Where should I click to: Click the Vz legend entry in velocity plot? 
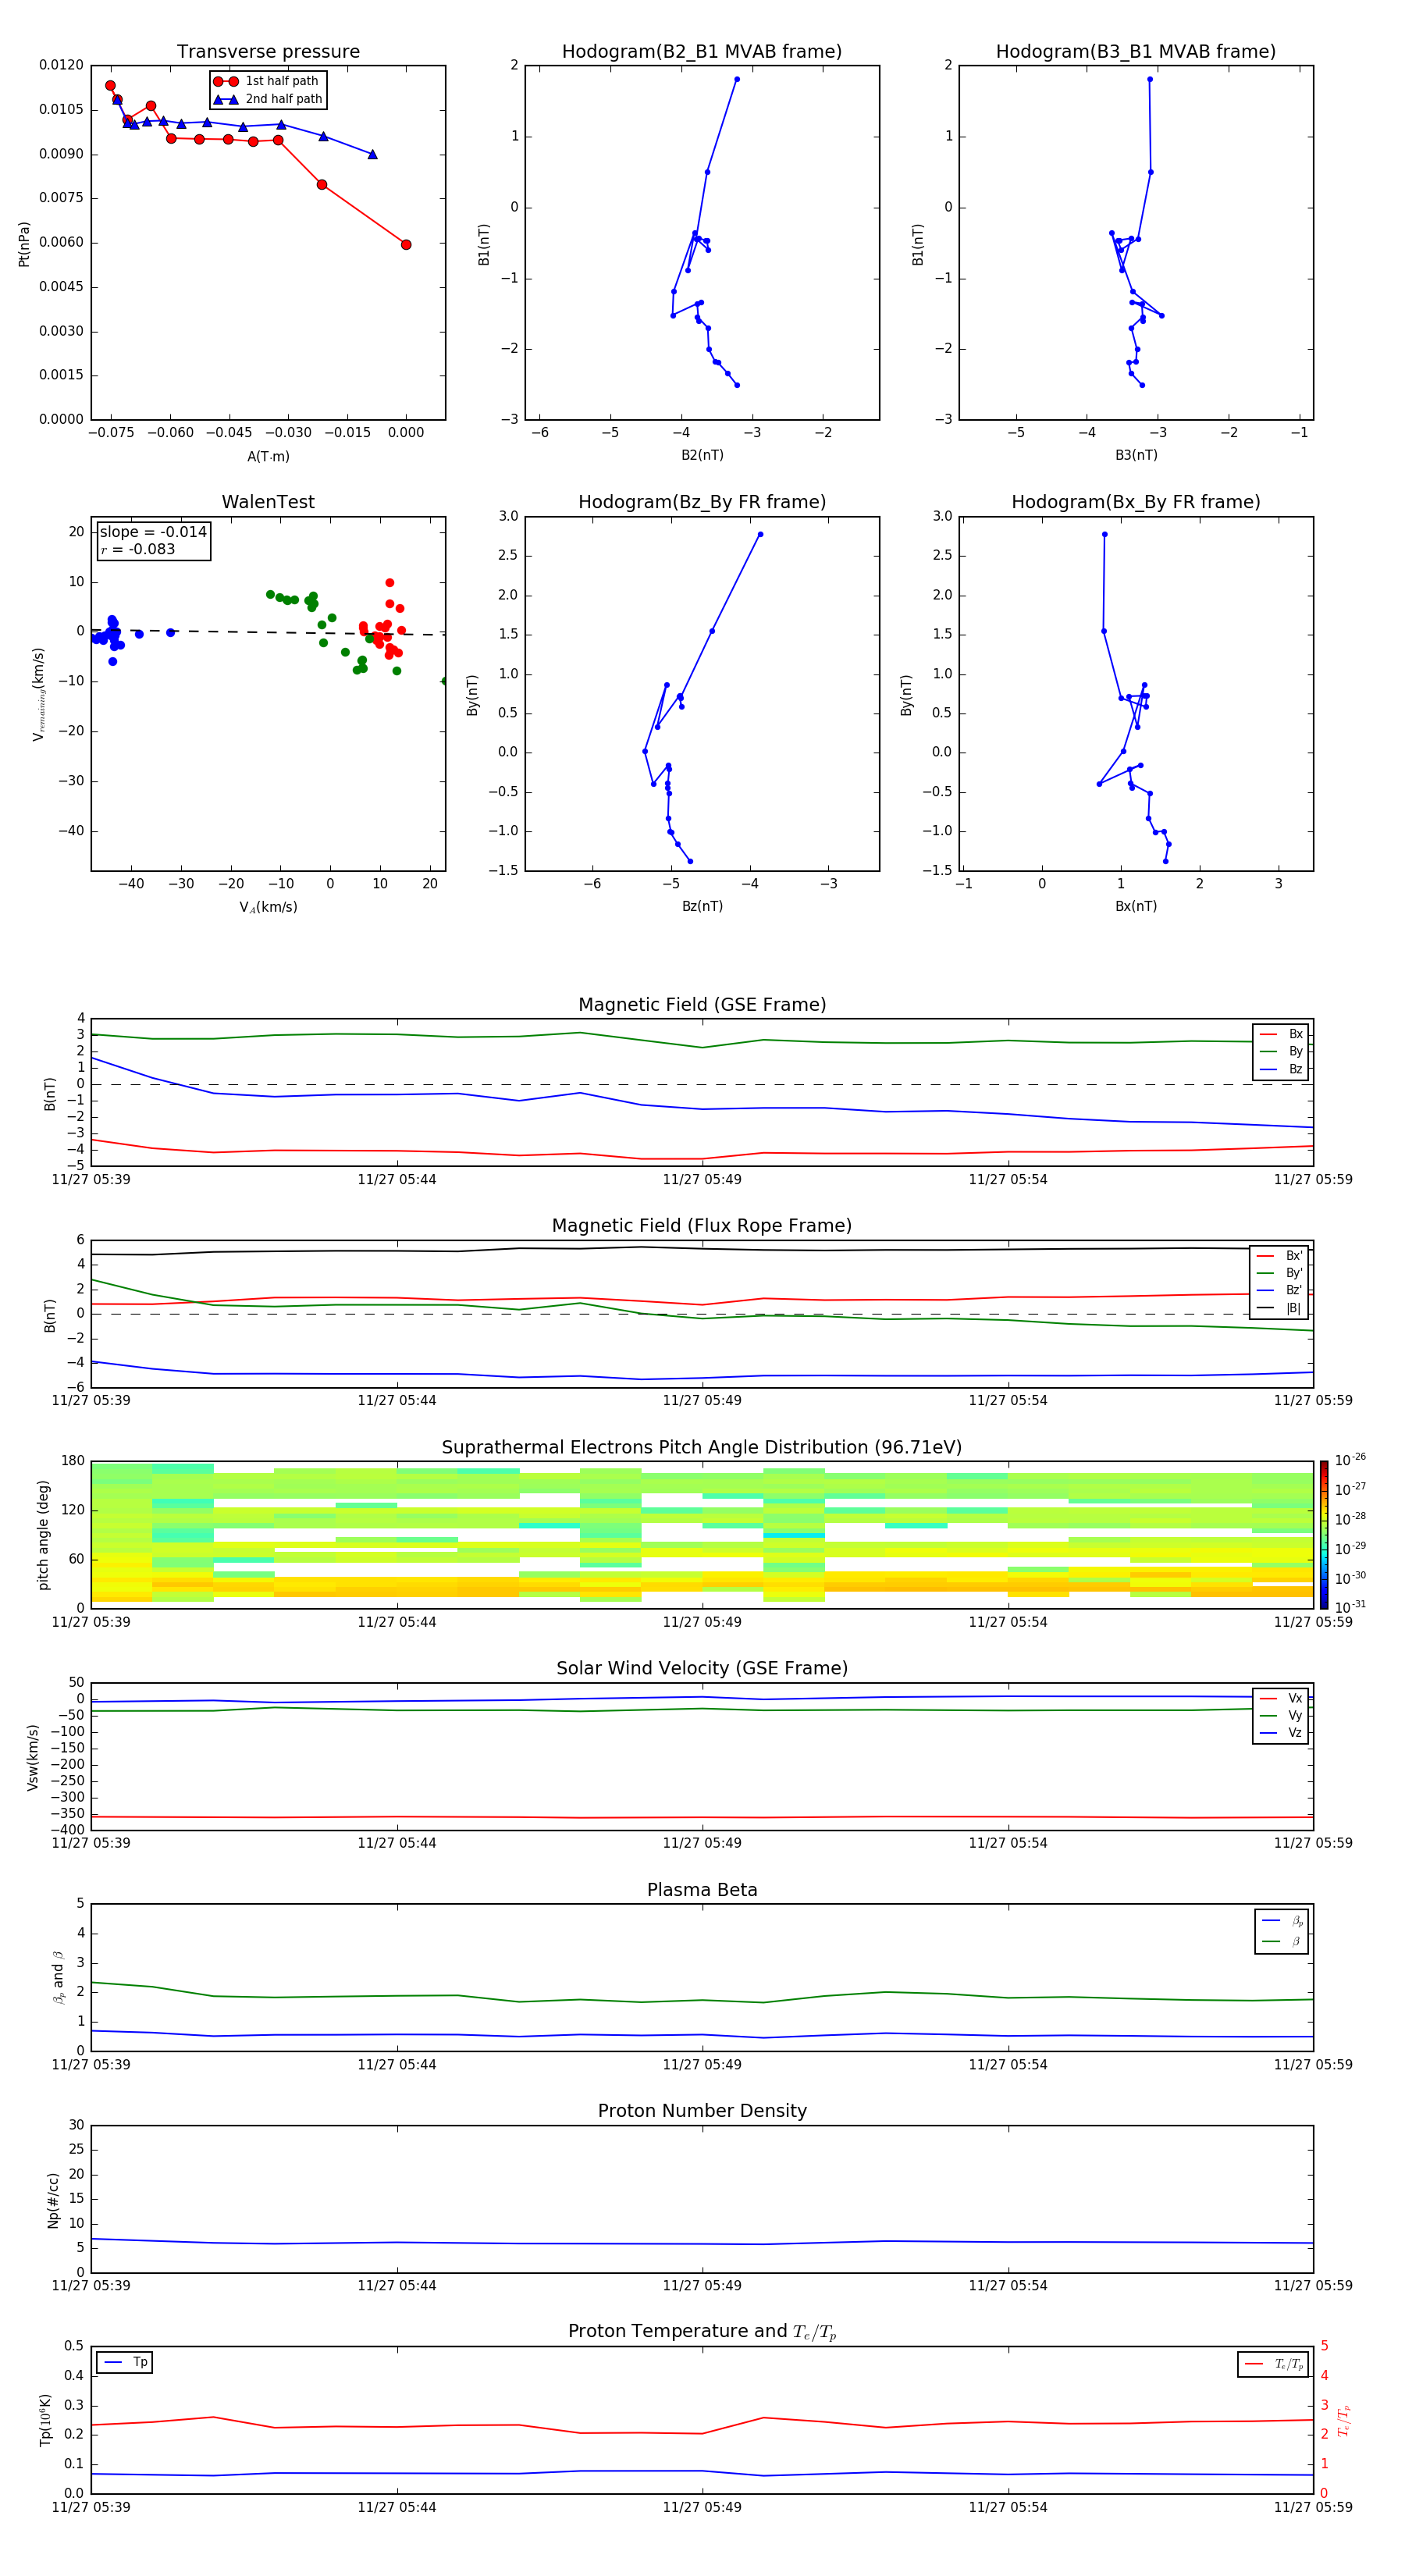click(x=1281, y=1733)
